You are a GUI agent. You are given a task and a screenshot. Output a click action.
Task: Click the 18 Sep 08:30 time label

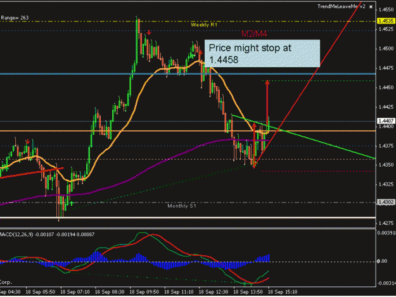[110, 292]
